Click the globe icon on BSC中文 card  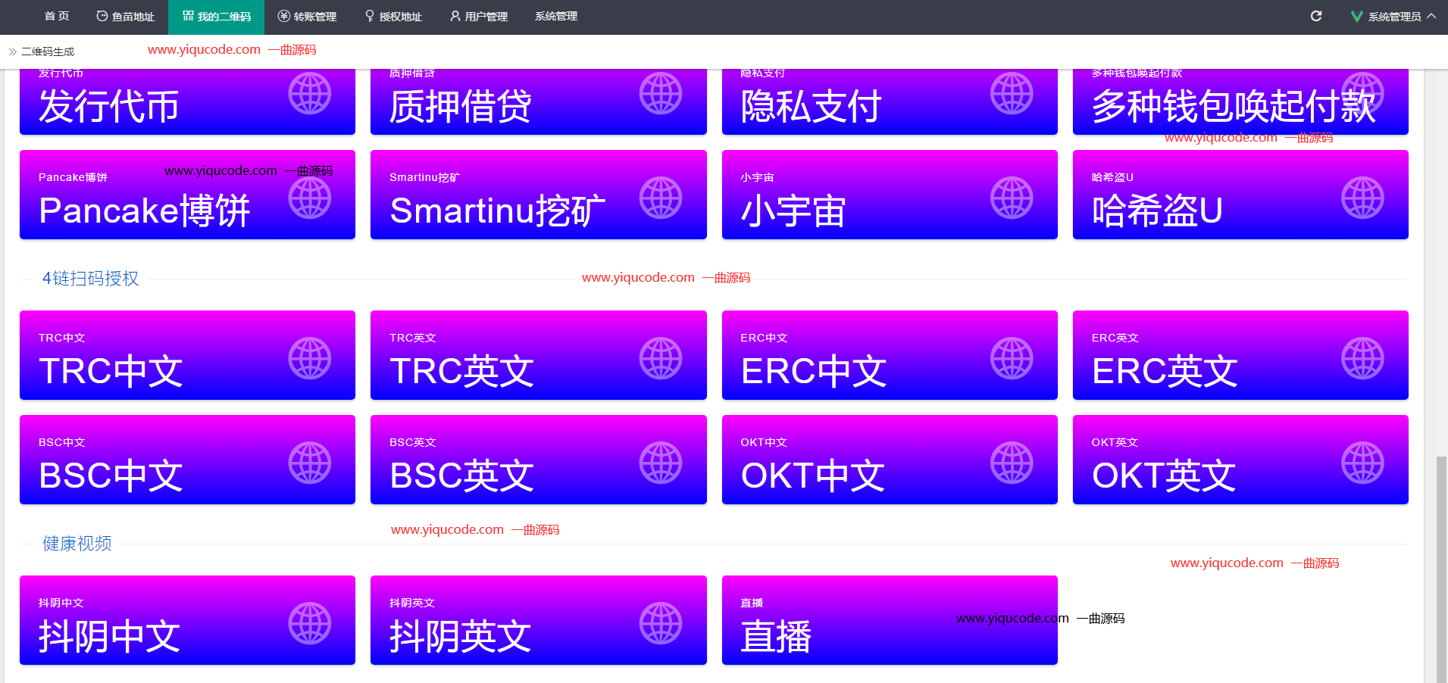pos(310,463)
